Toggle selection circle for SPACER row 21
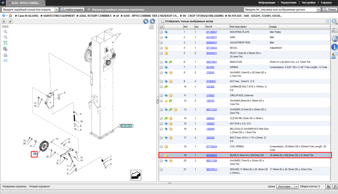Image resolution: width=338 pixels, height=194 pixels. tap(161, 169)
